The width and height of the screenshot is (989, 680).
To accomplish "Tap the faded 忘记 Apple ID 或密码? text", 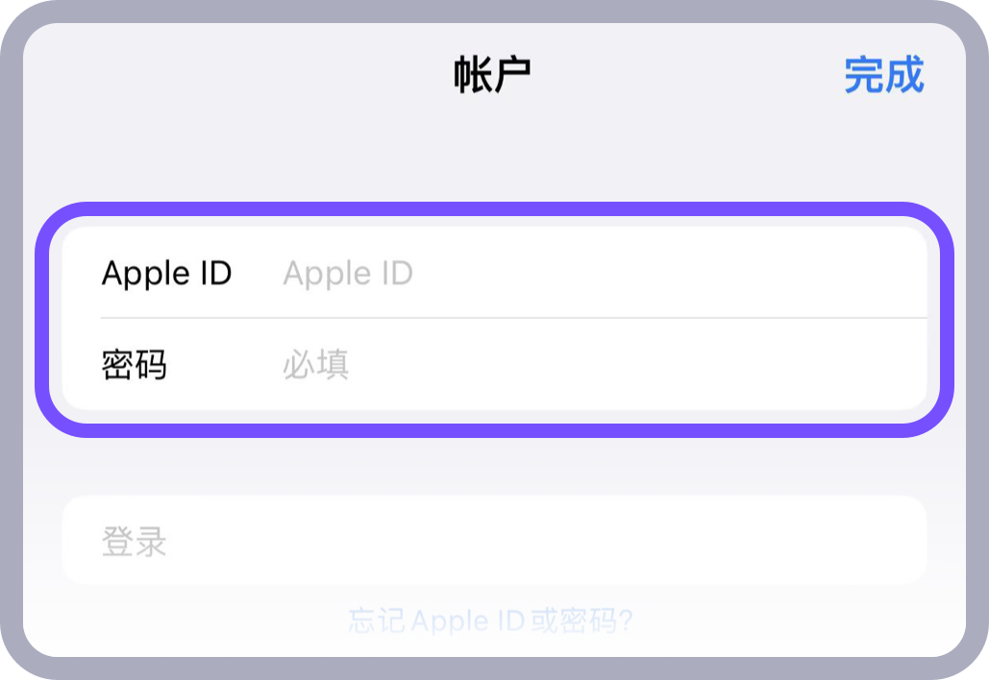I will pos(490,620).
